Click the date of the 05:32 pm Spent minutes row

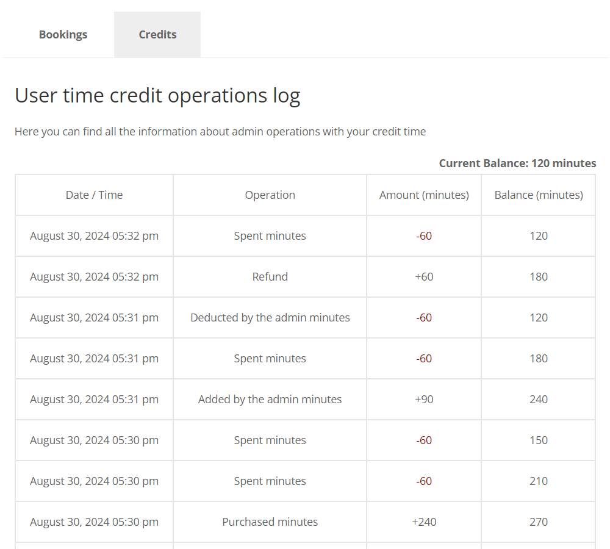click(94, 236)
